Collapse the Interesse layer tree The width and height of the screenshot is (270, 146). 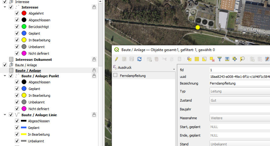(5, 7)
